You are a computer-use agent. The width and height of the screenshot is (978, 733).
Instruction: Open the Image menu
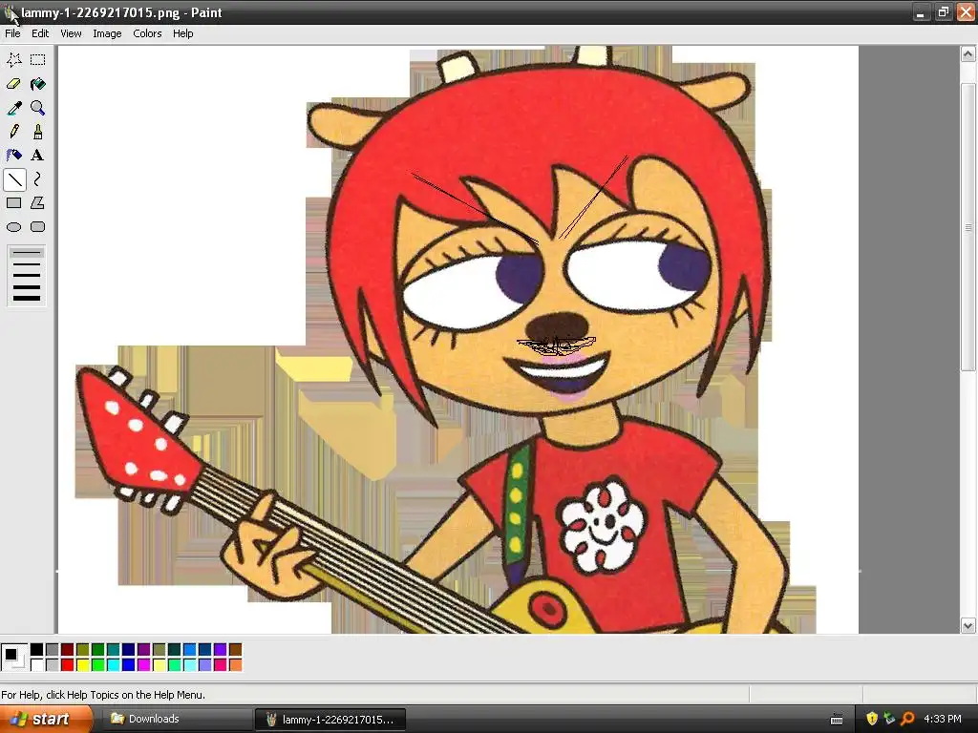107,33
